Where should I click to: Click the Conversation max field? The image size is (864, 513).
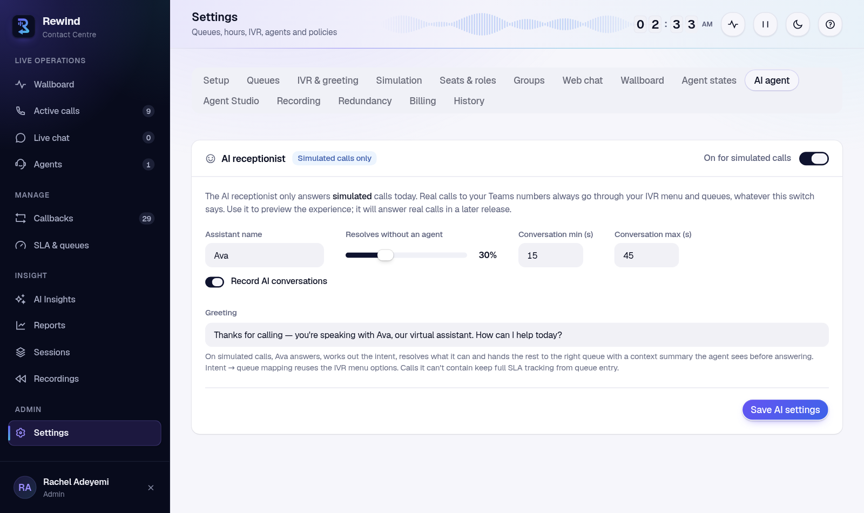pyautogui.click(x=646, y=255)
